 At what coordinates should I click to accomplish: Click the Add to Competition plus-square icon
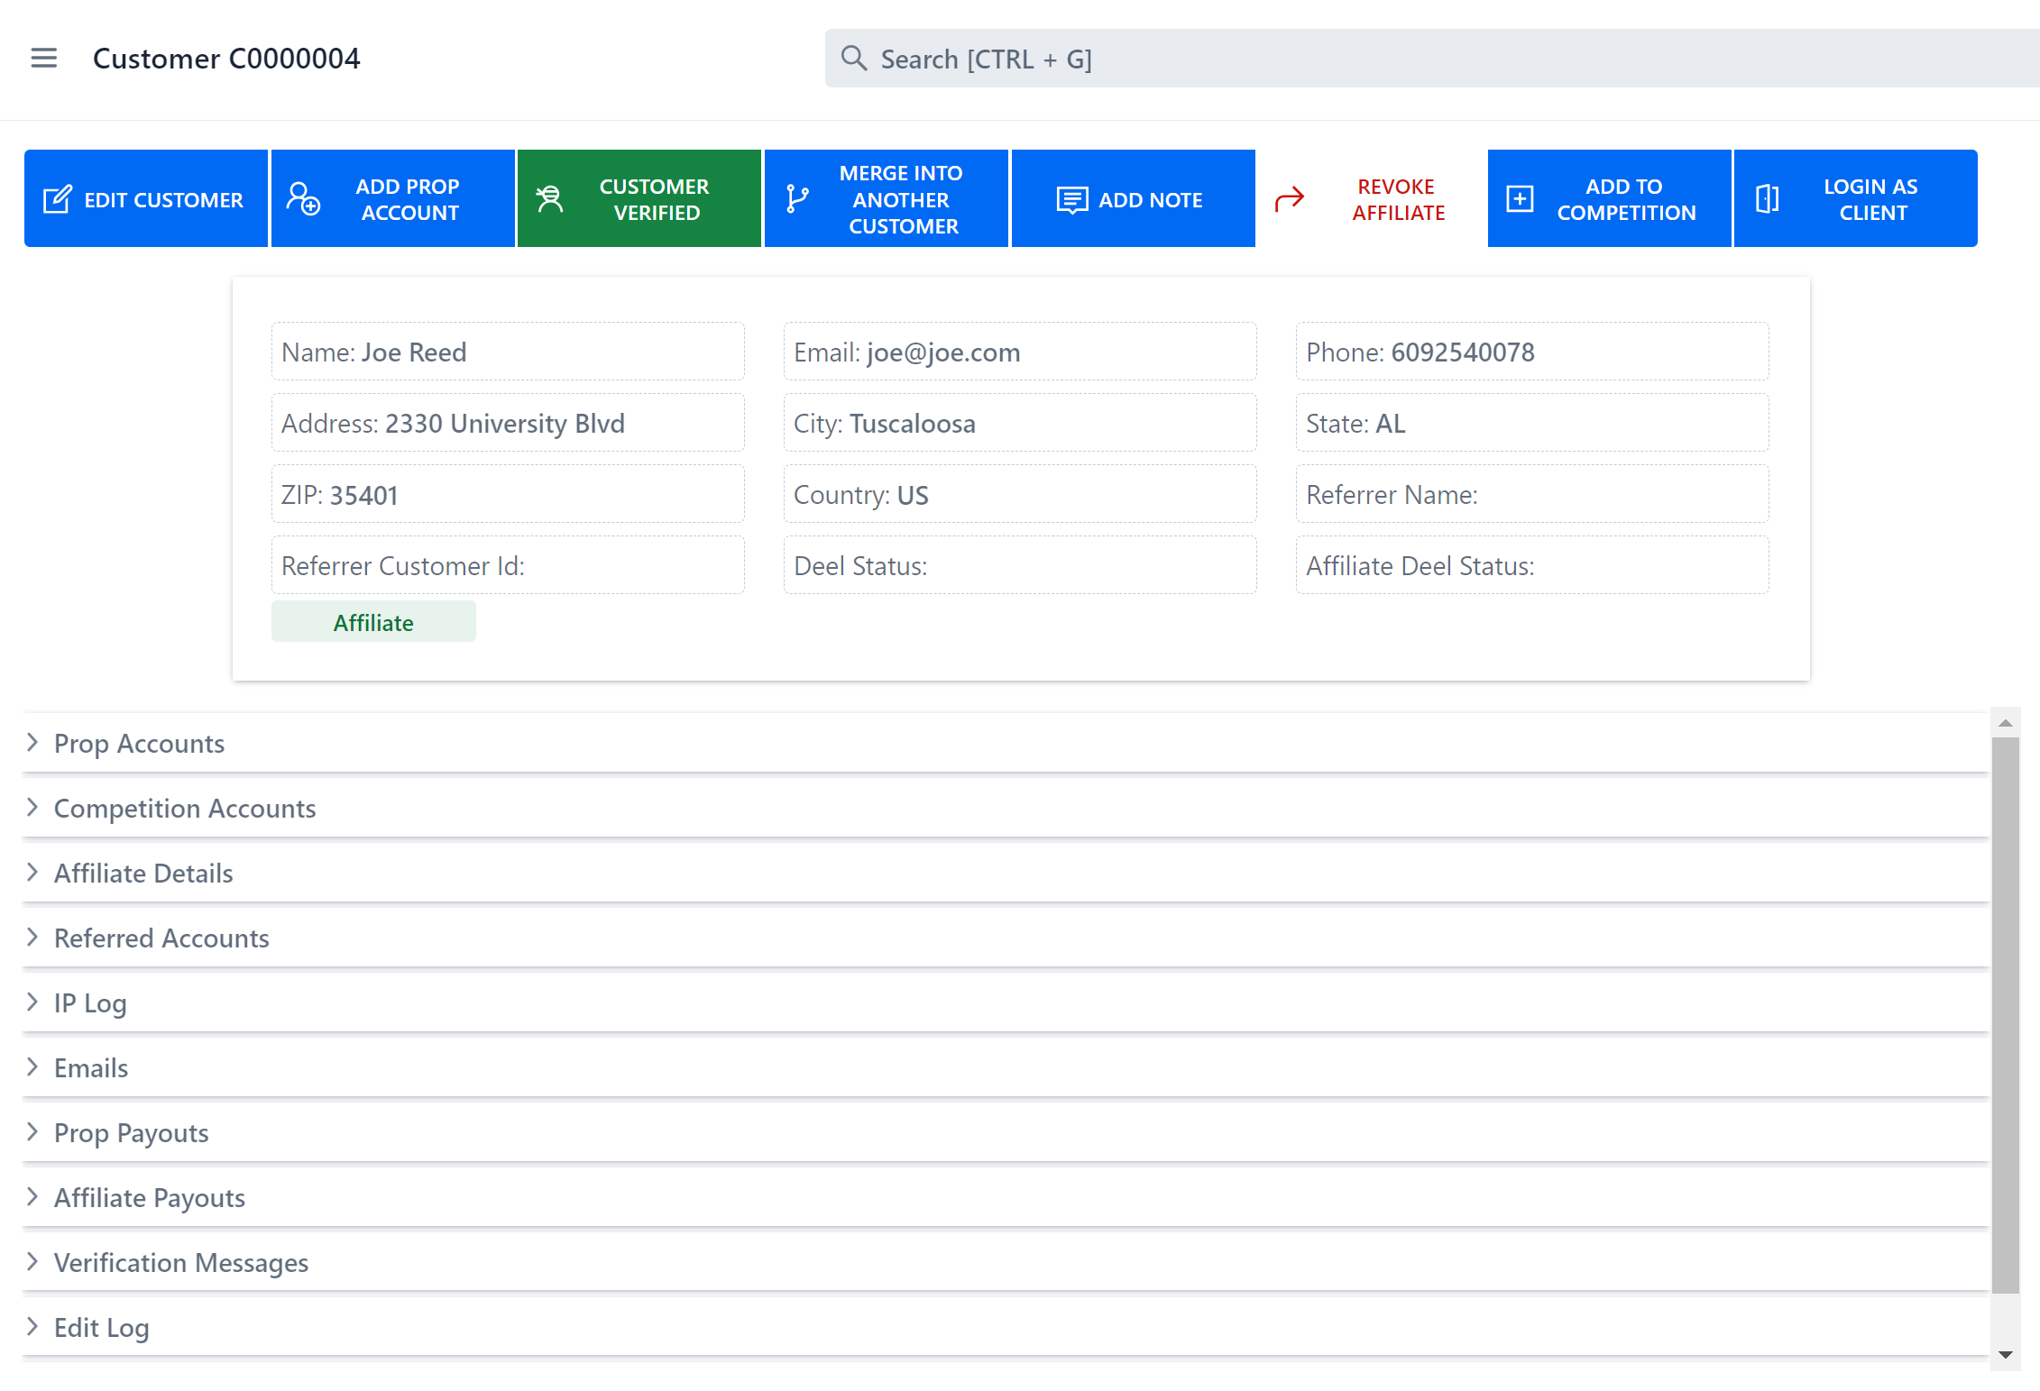click(x=1521, y=198)
